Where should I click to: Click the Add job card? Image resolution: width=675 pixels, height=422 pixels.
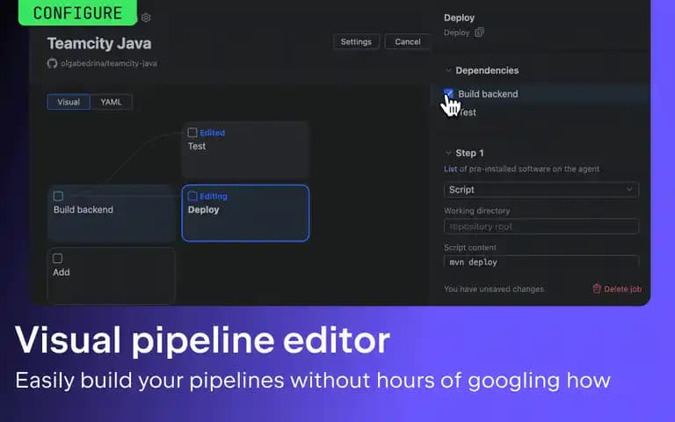[x=111, y=275]
